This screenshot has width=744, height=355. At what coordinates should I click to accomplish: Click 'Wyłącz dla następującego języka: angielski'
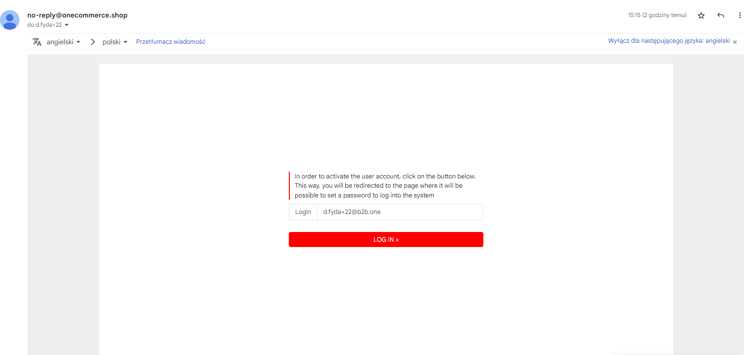[x=669, y=41]
